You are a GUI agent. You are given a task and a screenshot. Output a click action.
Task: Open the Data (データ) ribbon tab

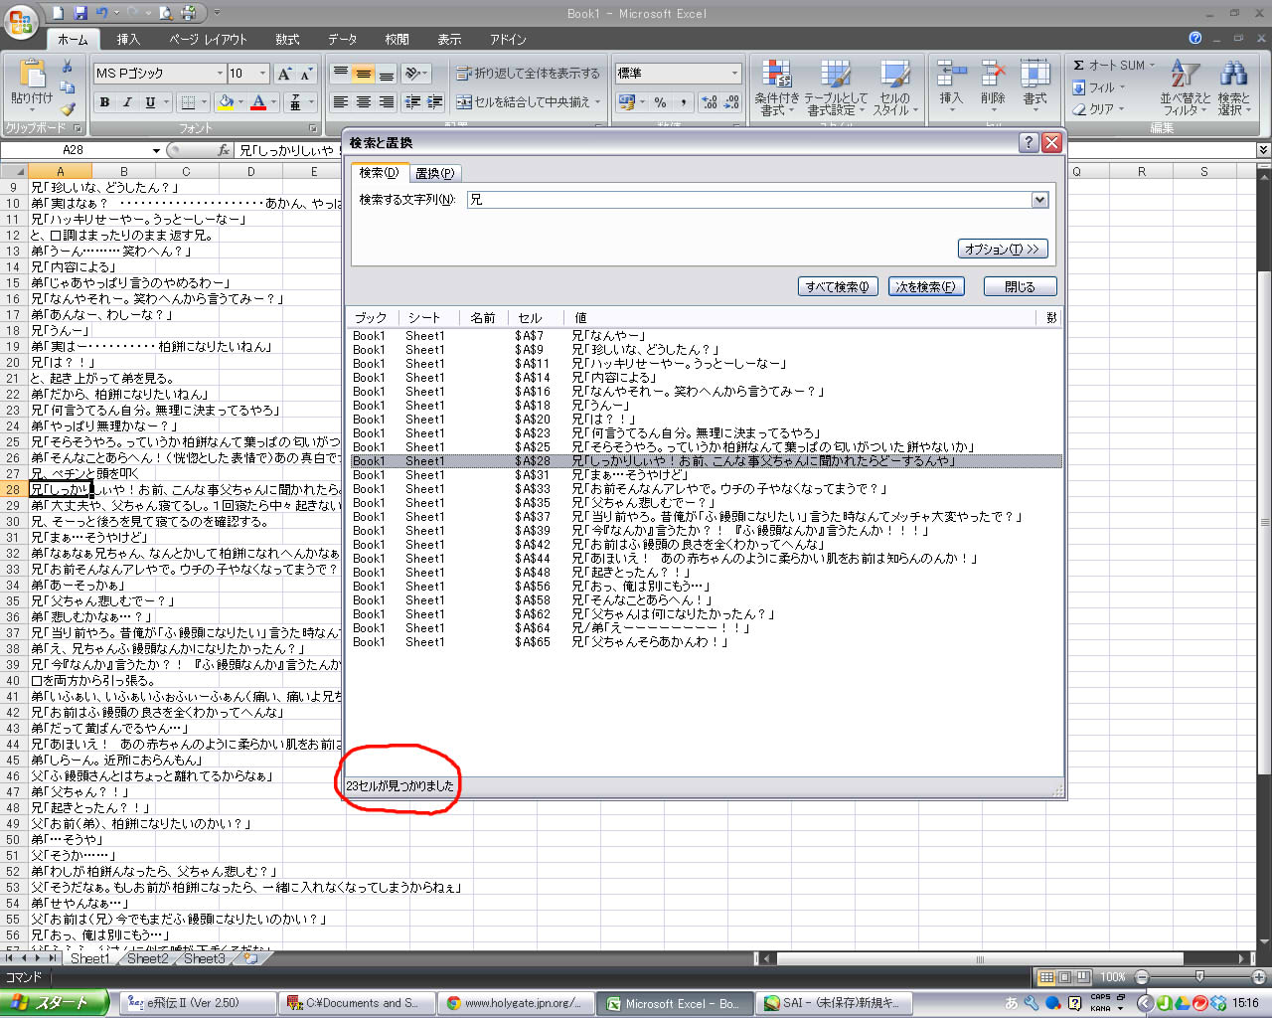342,40
